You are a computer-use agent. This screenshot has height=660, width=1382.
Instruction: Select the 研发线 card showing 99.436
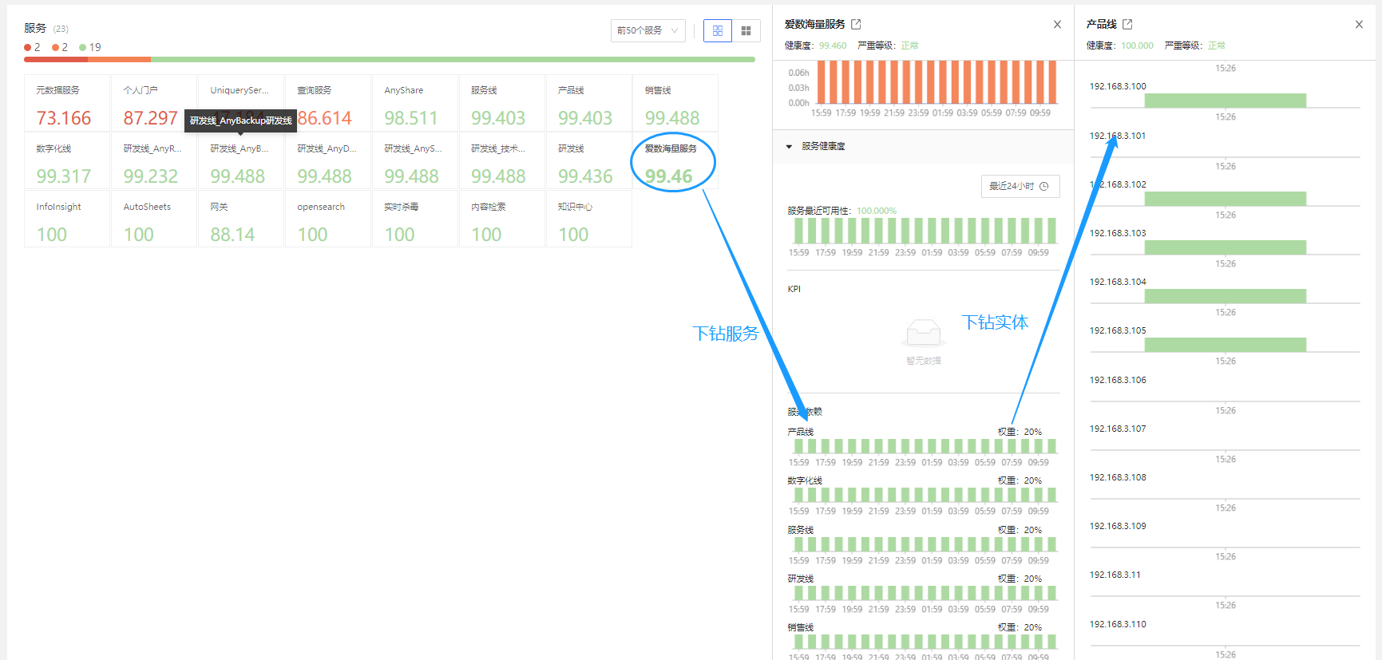pos(589,161)
